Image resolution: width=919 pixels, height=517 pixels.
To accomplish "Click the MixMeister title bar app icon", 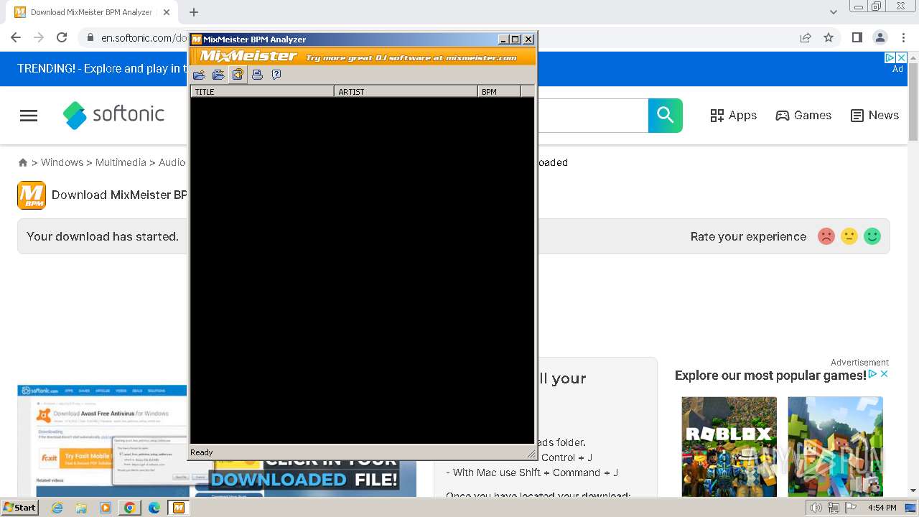I will click(x=196, y=39).
